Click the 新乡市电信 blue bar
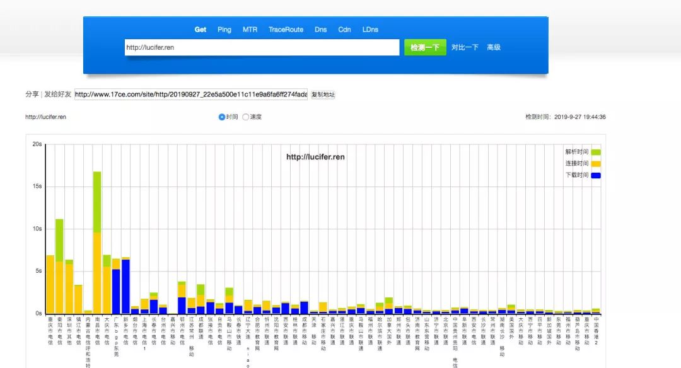 click(125, 287)
